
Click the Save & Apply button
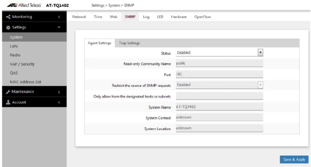(x=294, y=159)
